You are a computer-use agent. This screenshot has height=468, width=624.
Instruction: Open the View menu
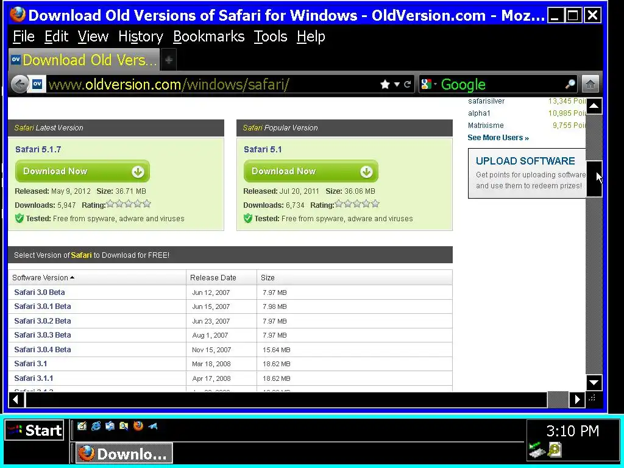(x=93, y=37)
